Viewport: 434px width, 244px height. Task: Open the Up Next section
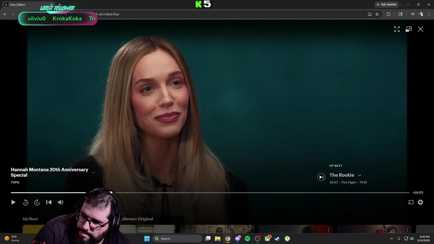click(x=30, y=219)
